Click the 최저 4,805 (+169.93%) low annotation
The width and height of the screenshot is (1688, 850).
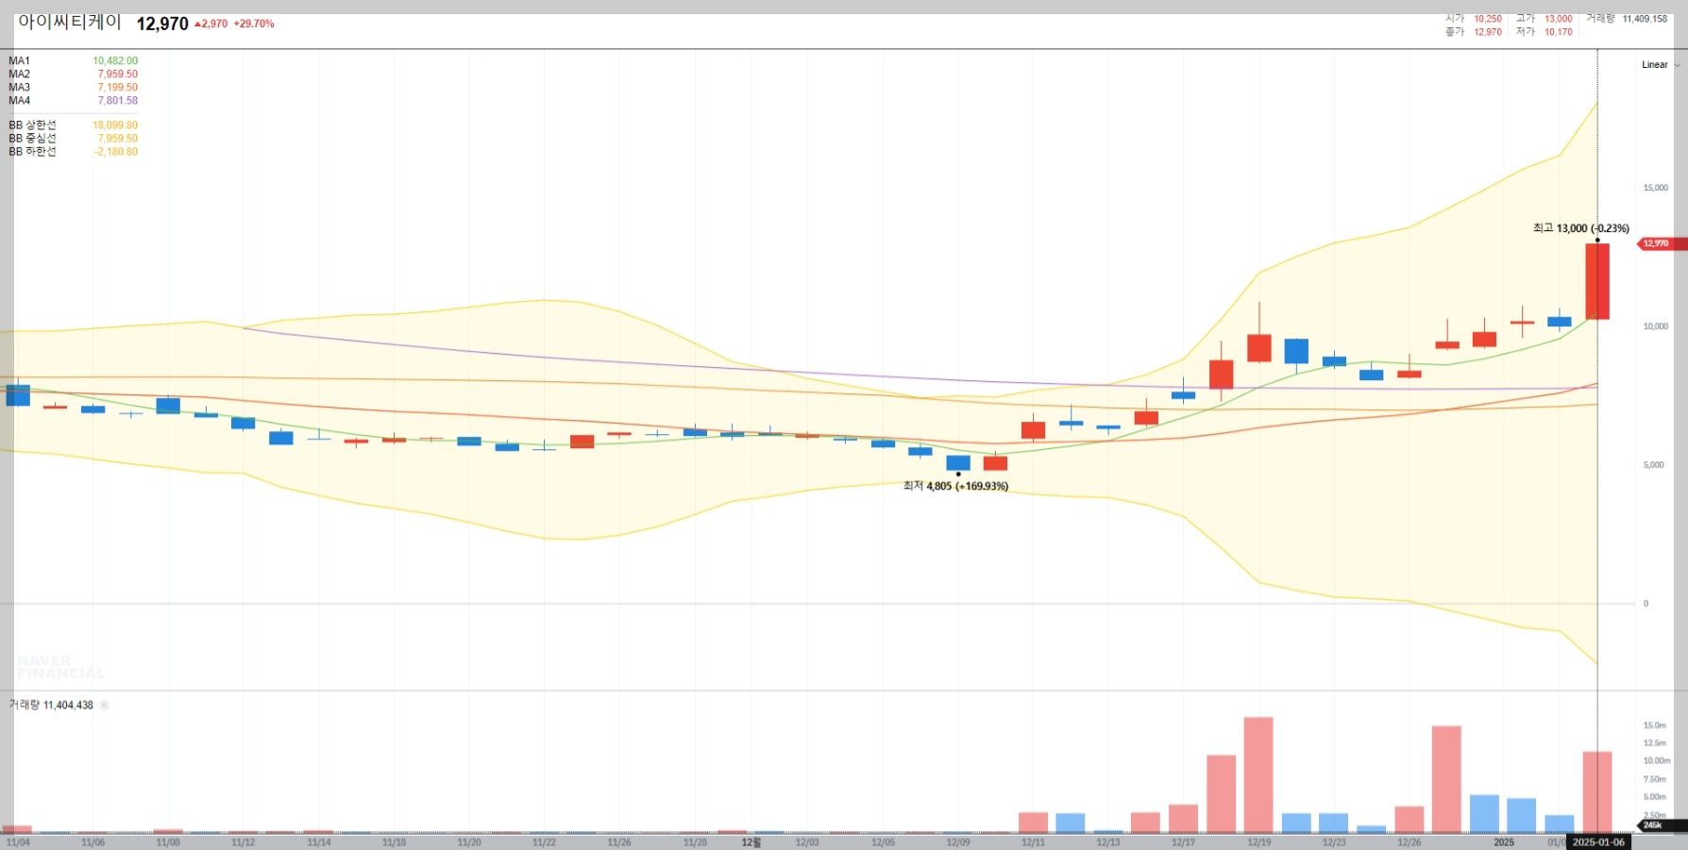[x=955, y=486]
